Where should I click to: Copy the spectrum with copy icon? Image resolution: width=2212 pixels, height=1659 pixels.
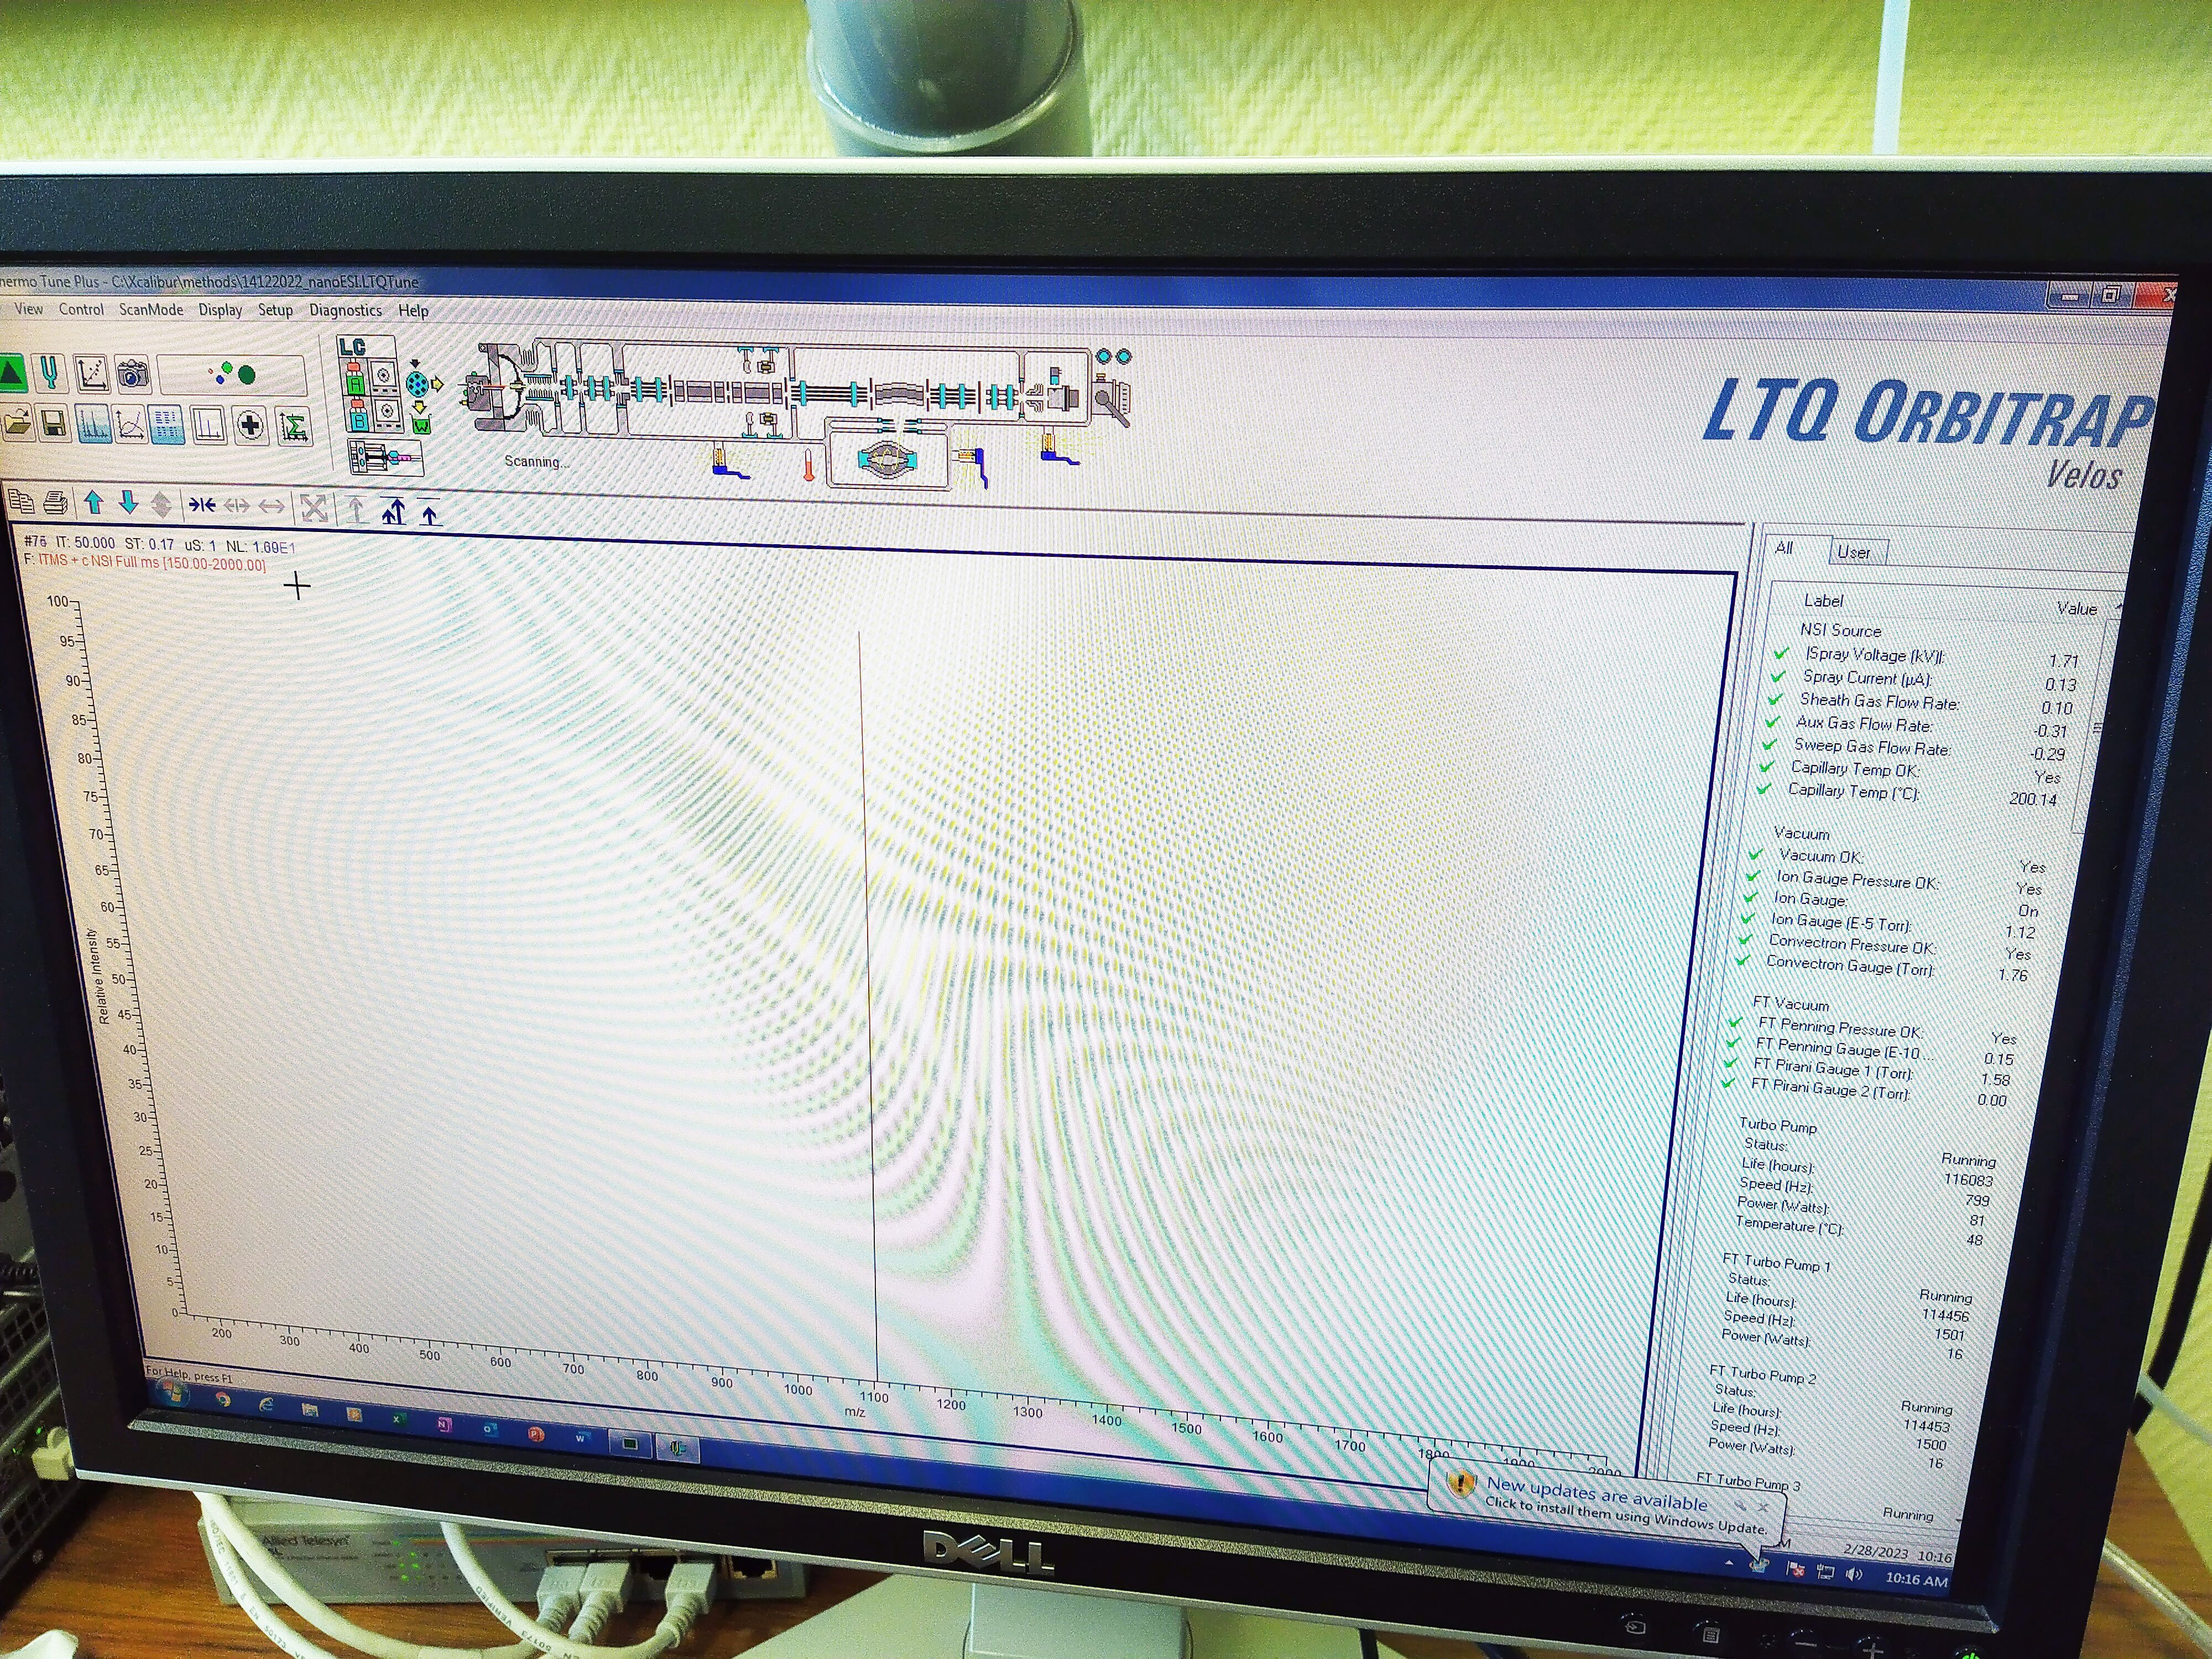pos(20,501)
